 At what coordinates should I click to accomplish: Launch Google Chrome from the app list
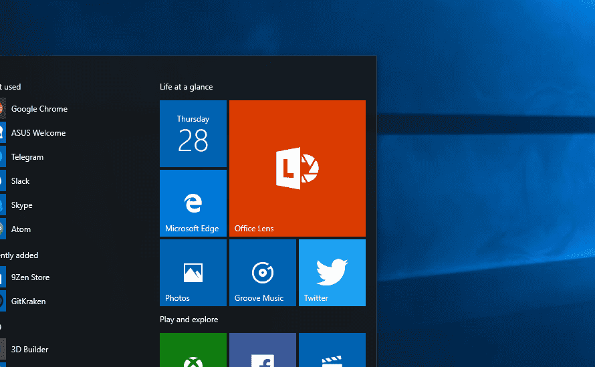(39, 109)
